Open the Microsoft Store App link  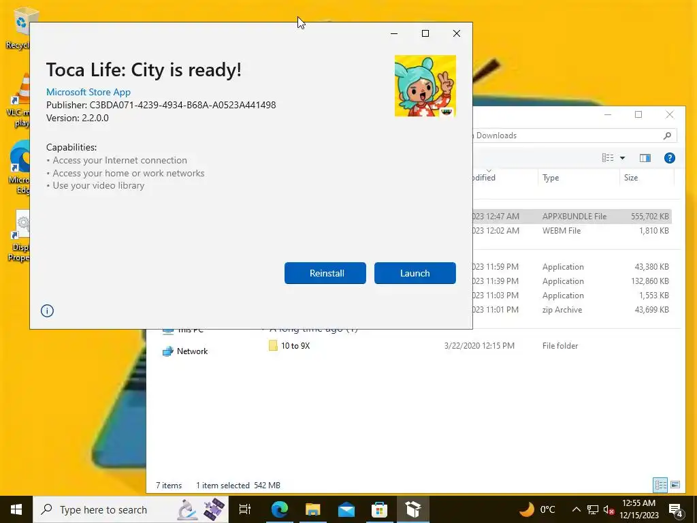88,92
